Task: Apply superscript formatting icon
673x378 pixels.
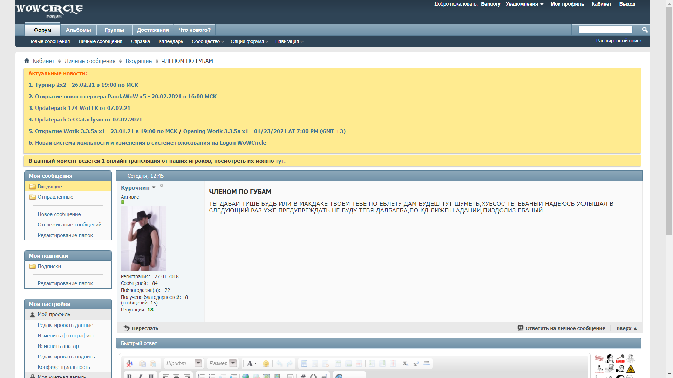Action: [416, 364]
